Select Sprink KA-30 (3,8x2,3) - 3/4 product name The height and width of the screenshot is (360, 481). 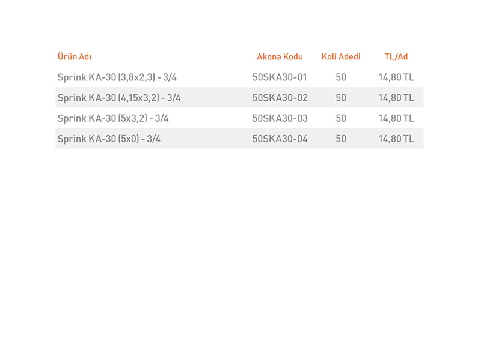click(117, 77)
